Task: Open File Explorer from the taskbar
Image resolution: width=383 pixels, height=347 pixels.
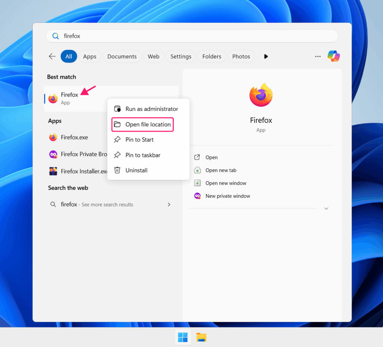Action: click(201, 337)
